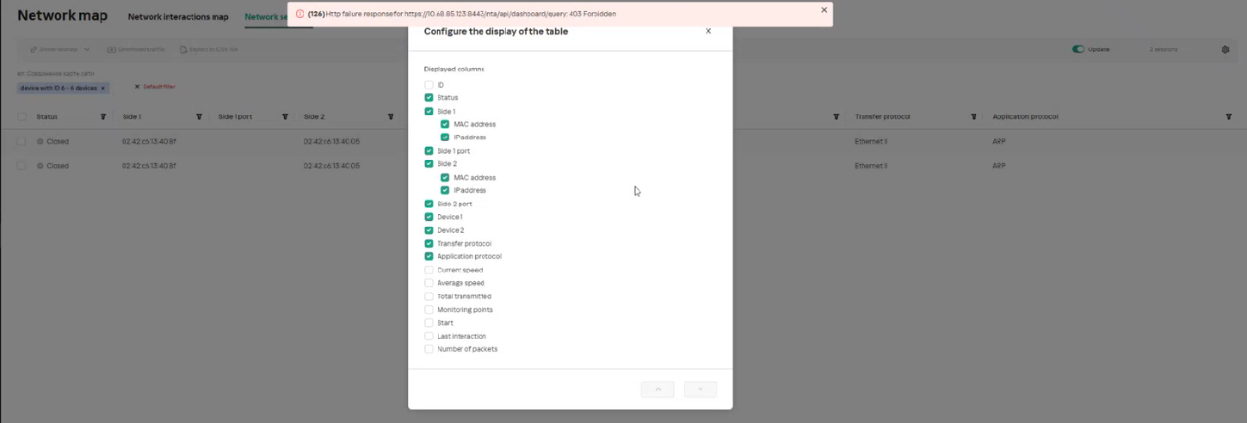Uncheck the Side 2 column checkbox
The width and height of the screenshot is (1247, 423).
(x=429, y=164)
